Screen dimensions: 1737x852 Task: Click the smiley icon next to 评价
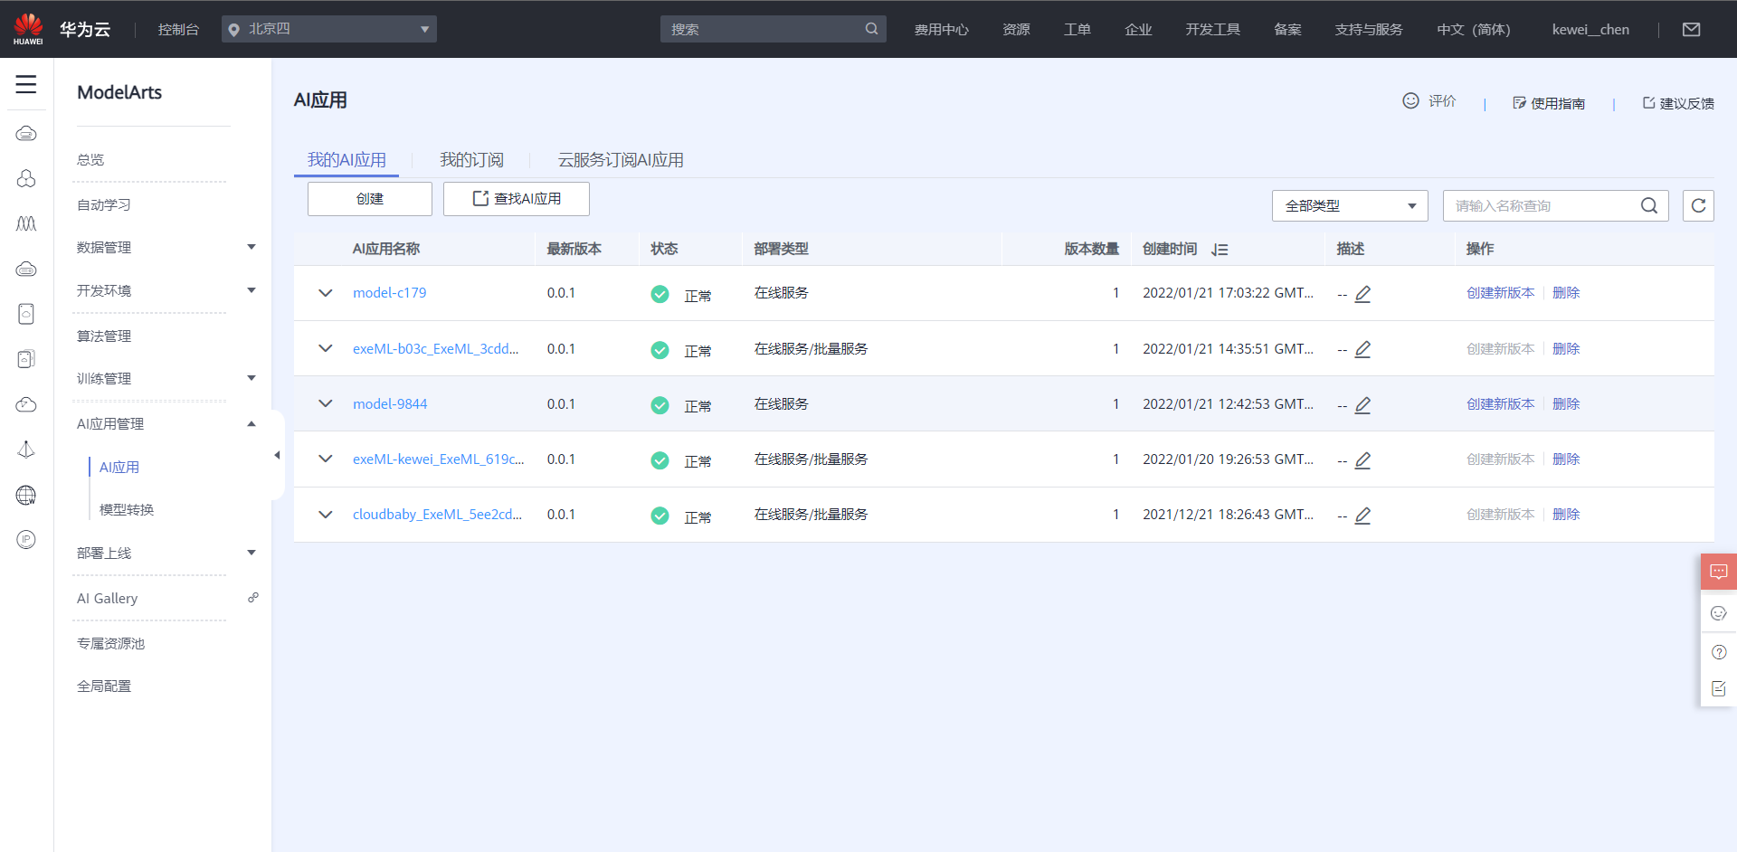tap(1410, 100)
